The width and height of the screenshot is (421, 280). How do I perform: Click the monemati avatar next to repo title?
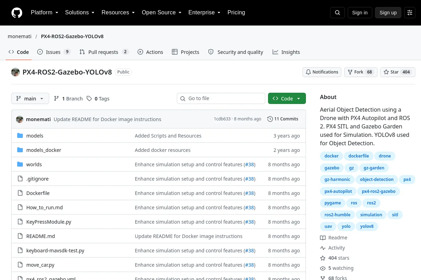click(x=15, y=72)
